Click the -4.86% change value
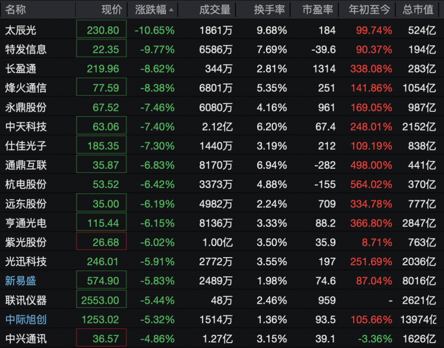The image size is (444, 348). [x=157, y=339]
